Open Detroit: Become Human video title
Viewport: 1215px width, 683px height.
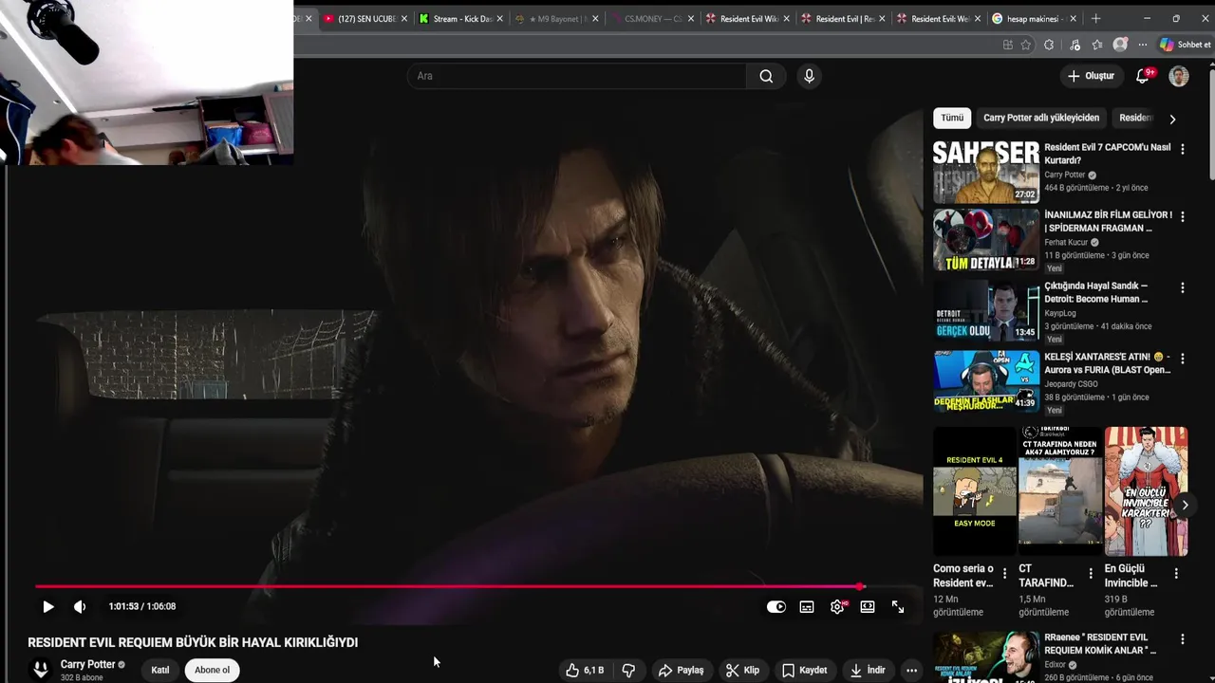pos(1096,292)
